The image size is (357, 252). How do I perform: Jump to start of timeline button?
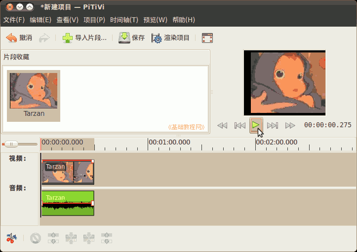(x=240, y=125)
